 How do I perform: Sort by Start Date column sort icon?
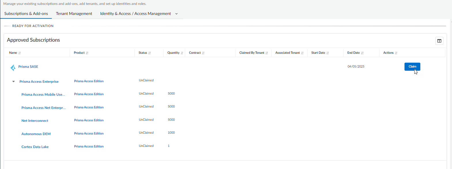pos(328,53)
